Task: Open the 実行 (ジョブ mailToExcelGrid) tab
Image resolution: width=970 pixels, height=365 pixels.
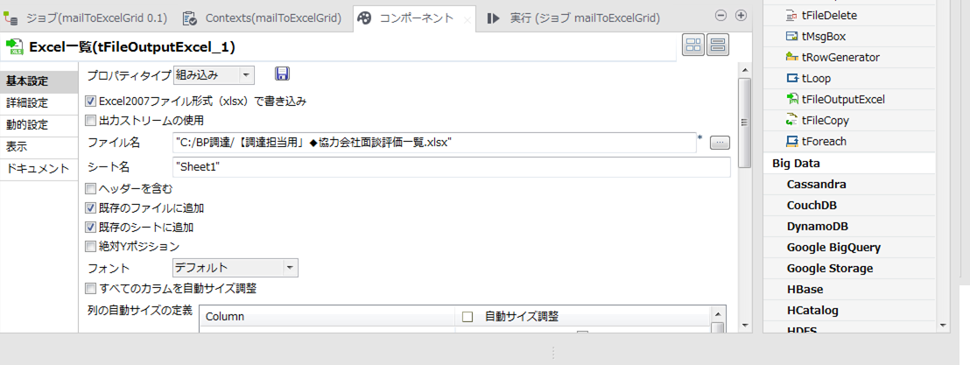Action: [573, 18]
